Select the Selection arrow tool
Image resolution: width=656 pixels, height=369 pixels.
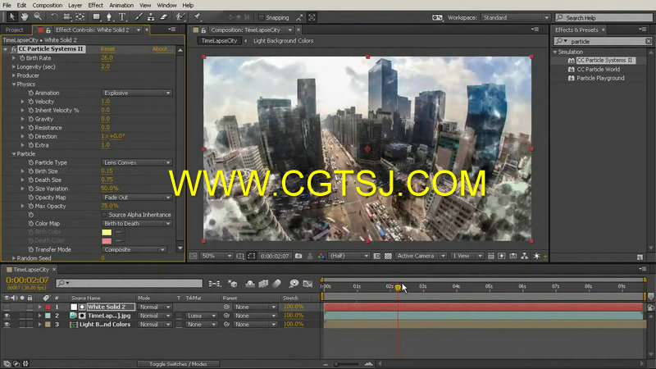[11, 17]
